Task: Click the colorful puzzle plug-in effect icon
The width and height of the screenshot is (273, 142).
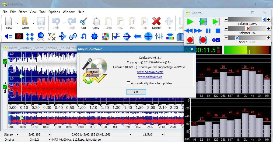Action: pyautogui.click(x=105, y=36)
